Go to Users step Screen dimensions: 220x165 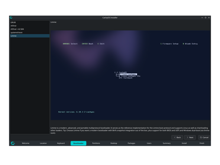point(149,143)
